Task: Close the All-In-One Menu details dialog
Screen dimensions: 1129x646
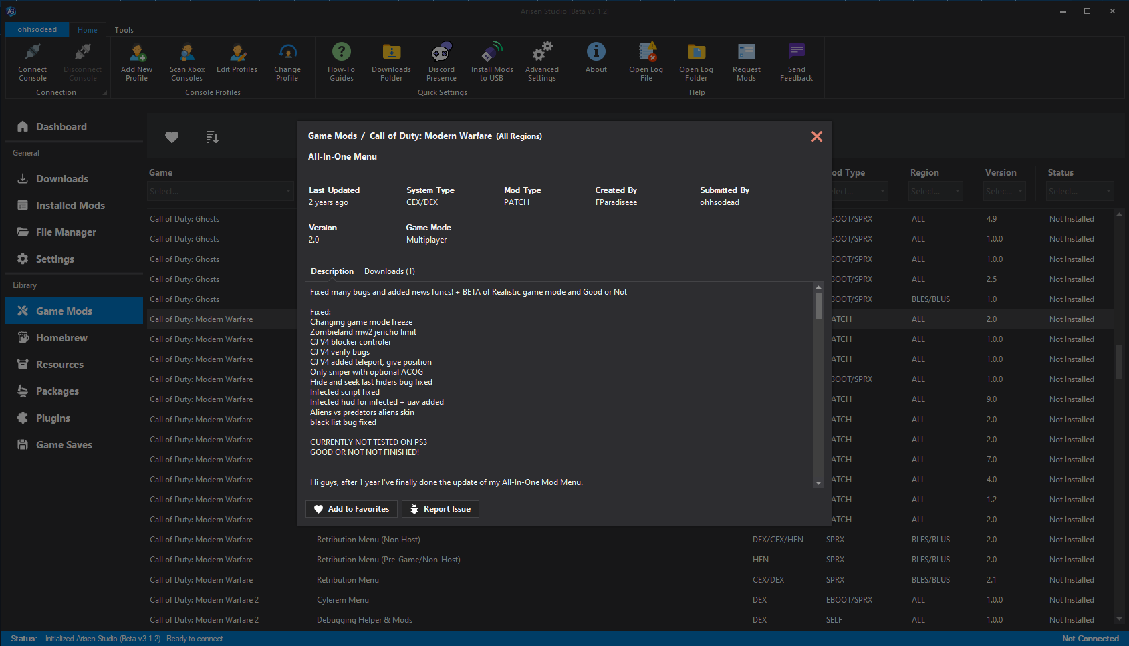Action: (817, 136)
